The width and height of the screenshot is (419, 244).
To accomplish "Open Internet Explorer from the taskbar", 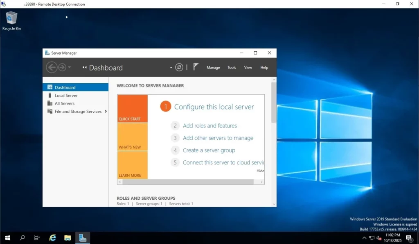I will (x=52, y=237).
